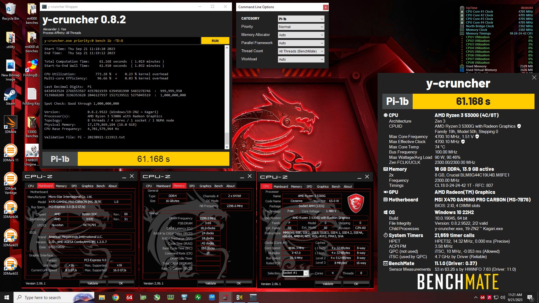The height and width of the screenshot is (303, 539).
Task: Open the volume control tray icon
Action: click(x=503, y=297)
